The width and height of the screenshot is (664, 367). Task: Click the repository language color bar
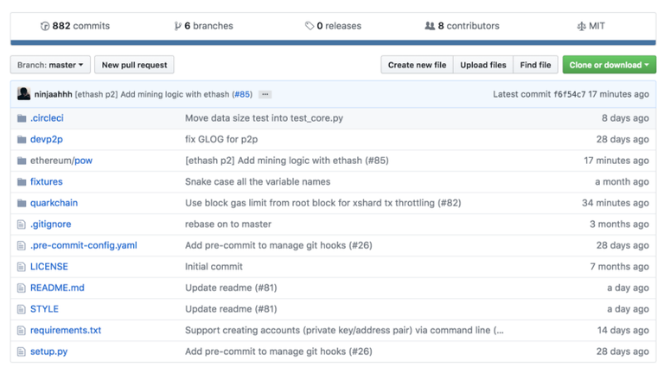332,42
